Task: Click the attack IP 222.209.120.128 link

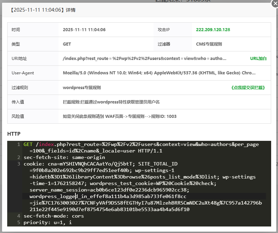Action: click(213, 30)
